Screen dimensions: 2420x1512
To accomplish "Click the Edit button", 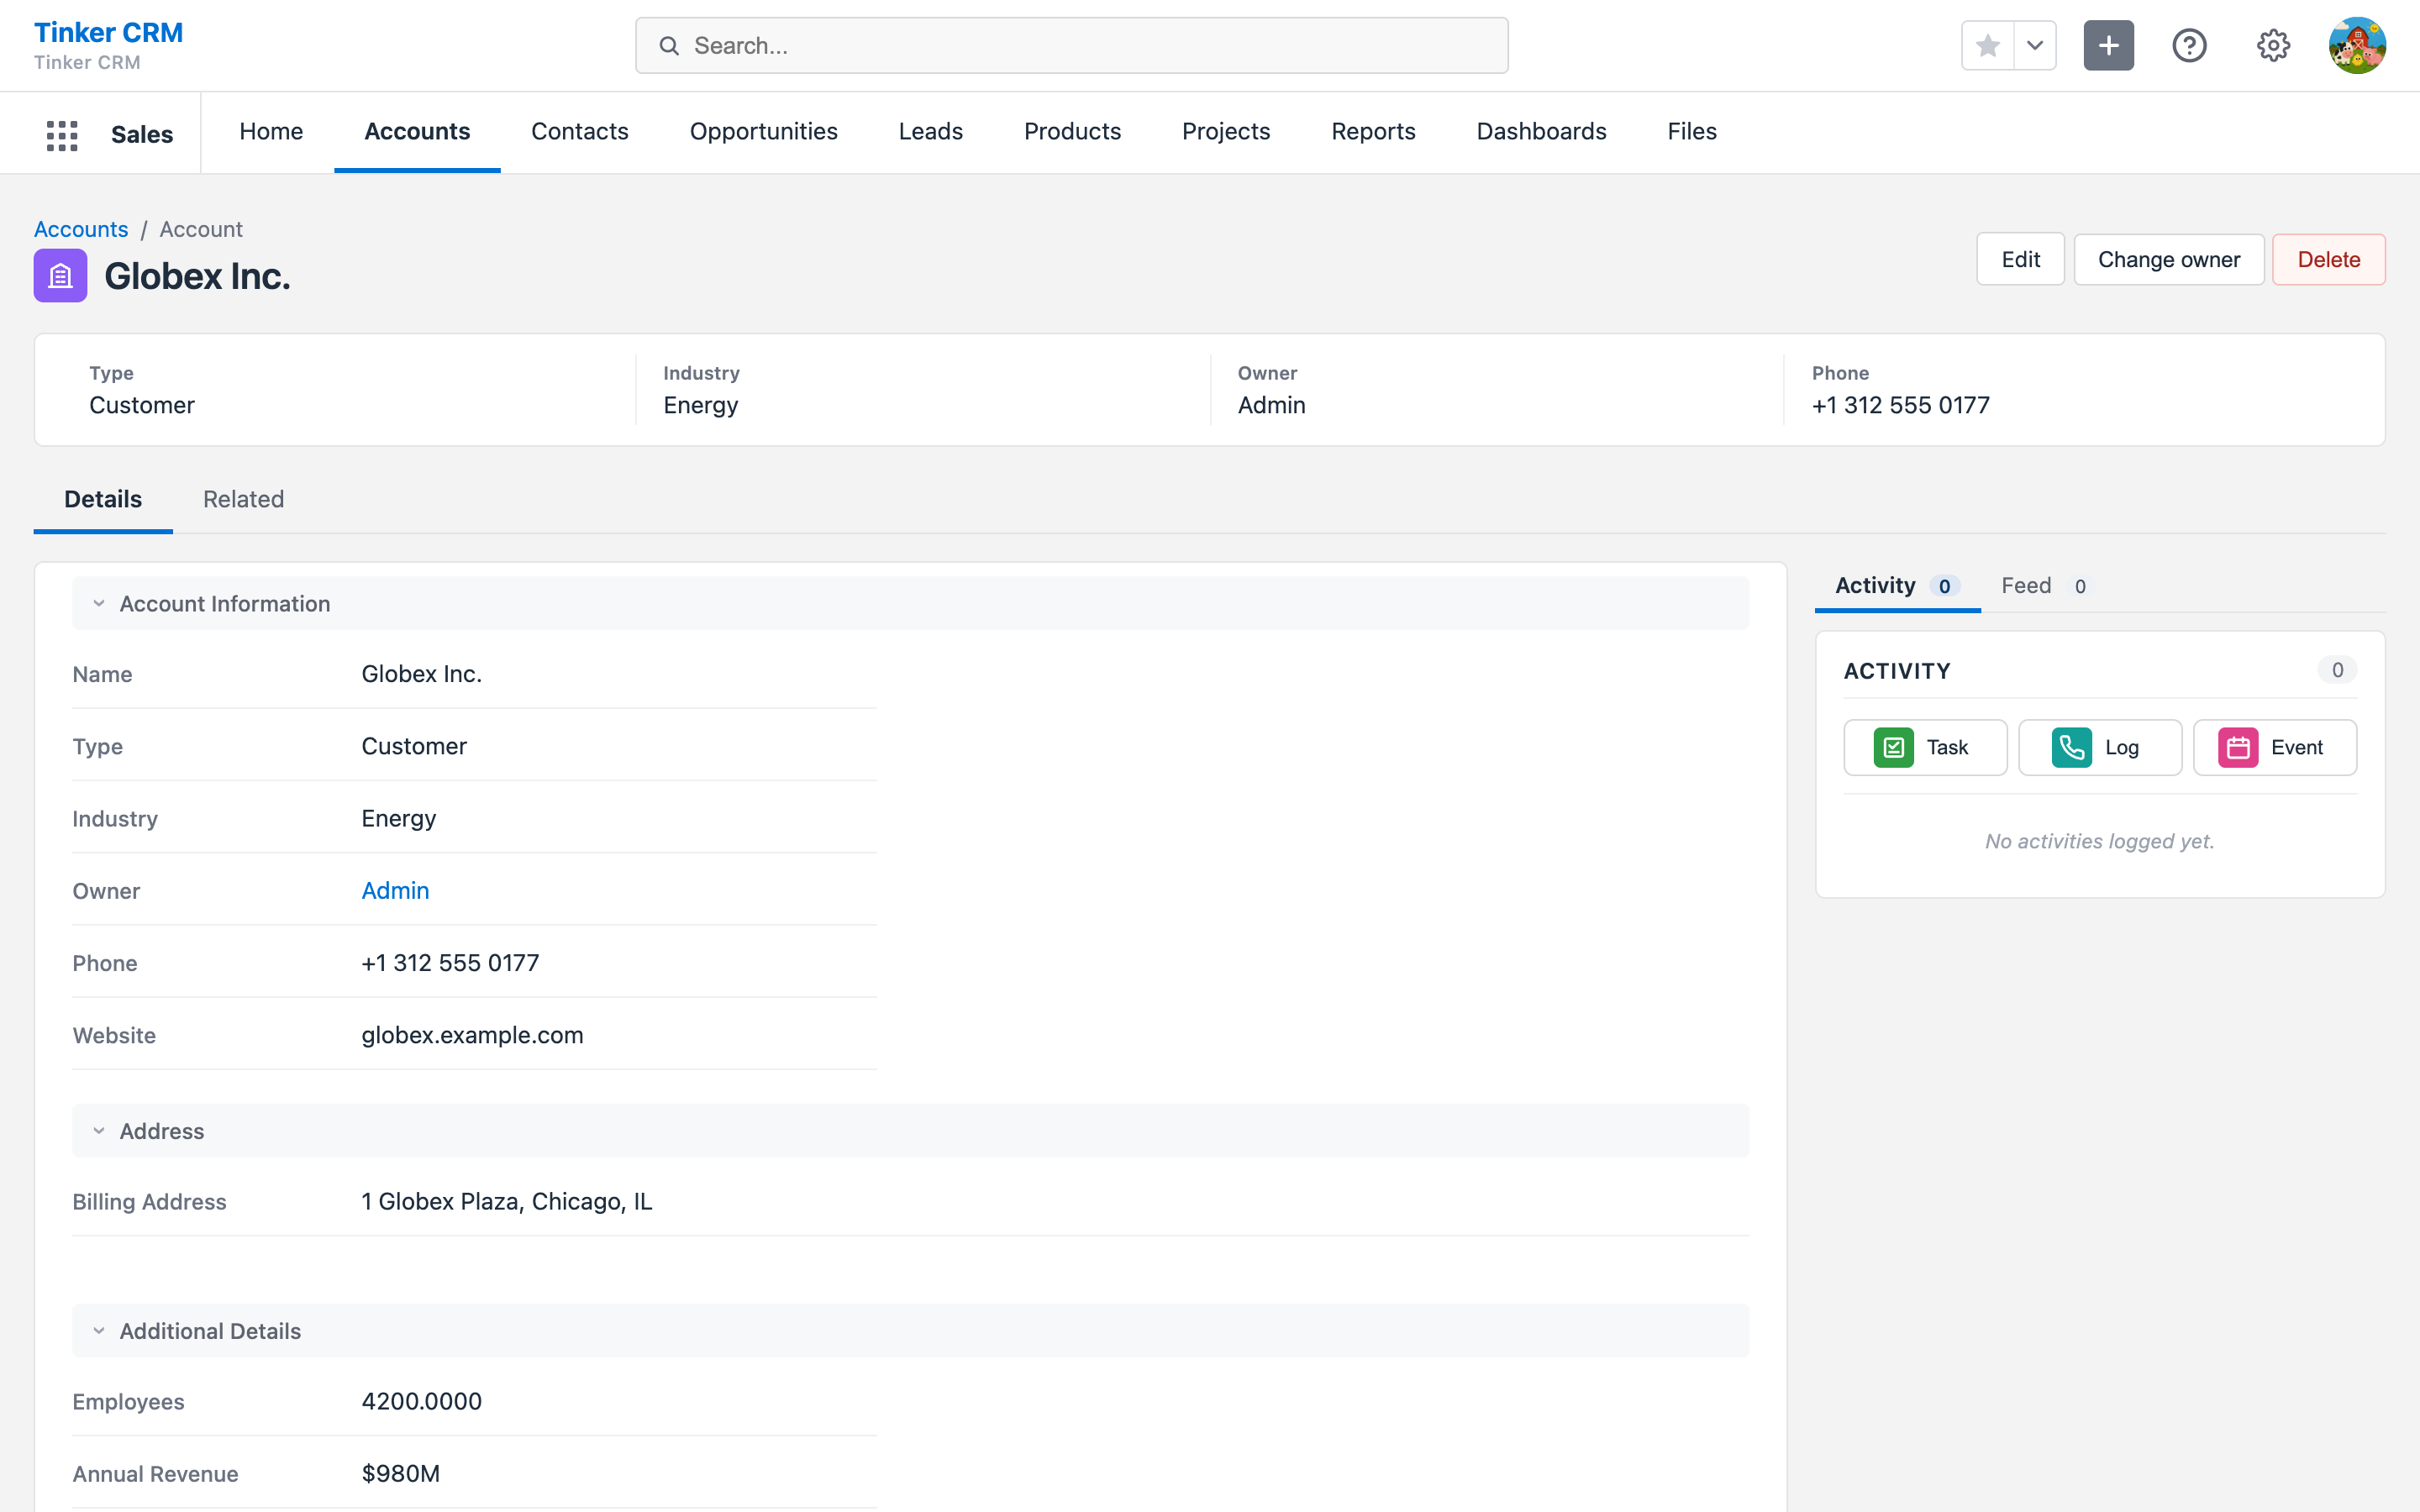I will click(2021, 260).
